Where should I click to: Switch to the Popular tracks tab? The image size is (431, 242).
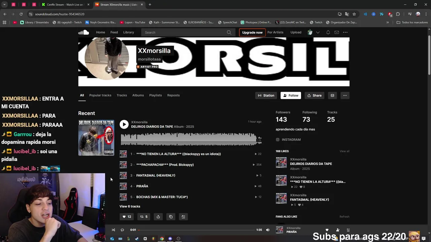coord(100,95)
